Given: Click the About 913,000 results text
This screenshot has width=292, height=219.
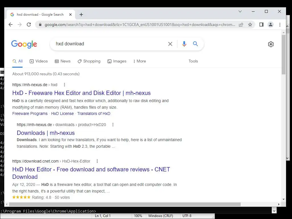Looking at the screenshot, I should click(46, 74).
